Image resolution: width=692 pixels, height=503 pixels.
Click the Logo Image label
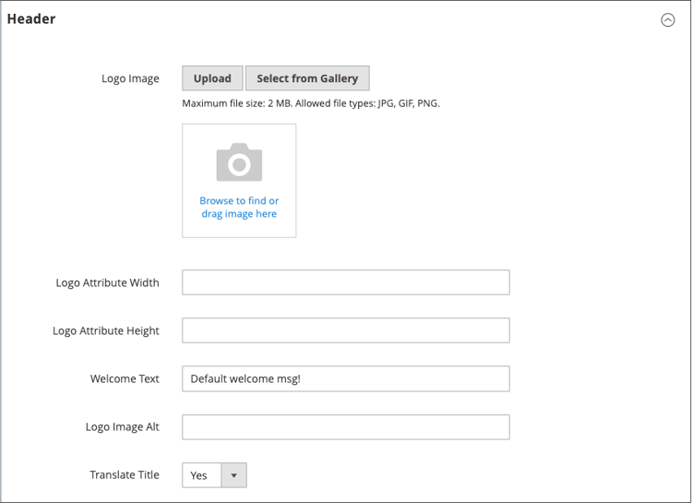click(130, 78)
